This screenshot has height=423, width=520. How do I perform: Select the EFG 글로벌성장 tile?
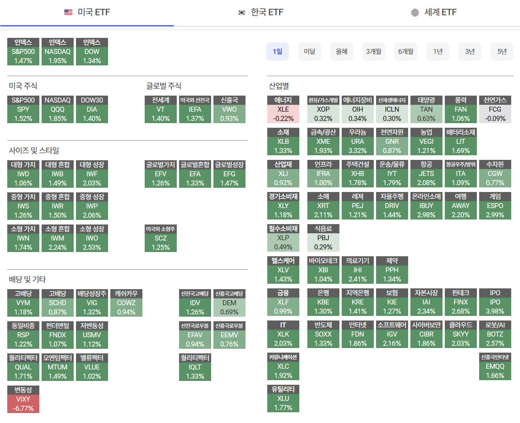(x=229, y=174)
